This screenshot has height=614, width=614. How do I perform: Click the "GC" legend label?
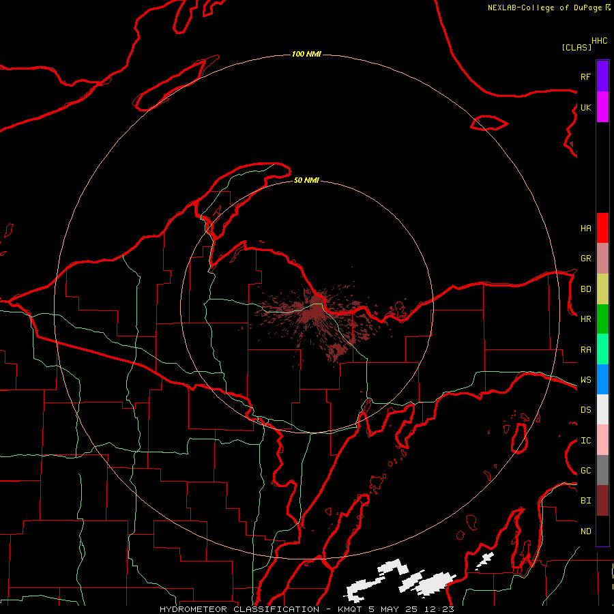pyautogui.click(x=585, y=471)
